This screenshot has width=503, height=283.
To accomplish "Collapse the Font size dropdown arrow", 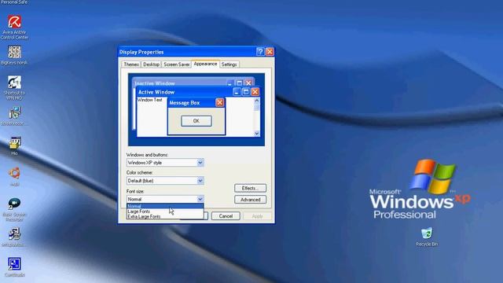I will [x=200, y=199].
